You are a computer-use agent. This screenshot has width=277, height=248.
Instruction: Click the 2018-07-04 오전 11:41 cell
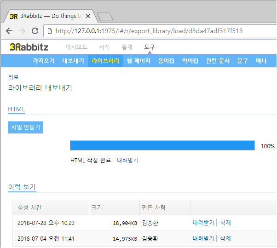click(x=46, y=239)
